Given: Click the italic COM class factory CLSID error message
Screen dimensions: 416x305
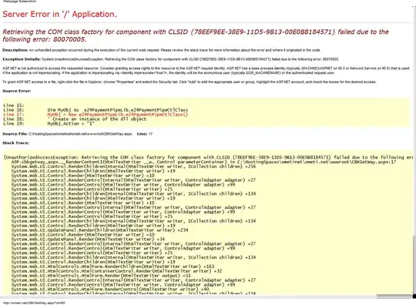Looking at the screenshot, I should 196,35.
